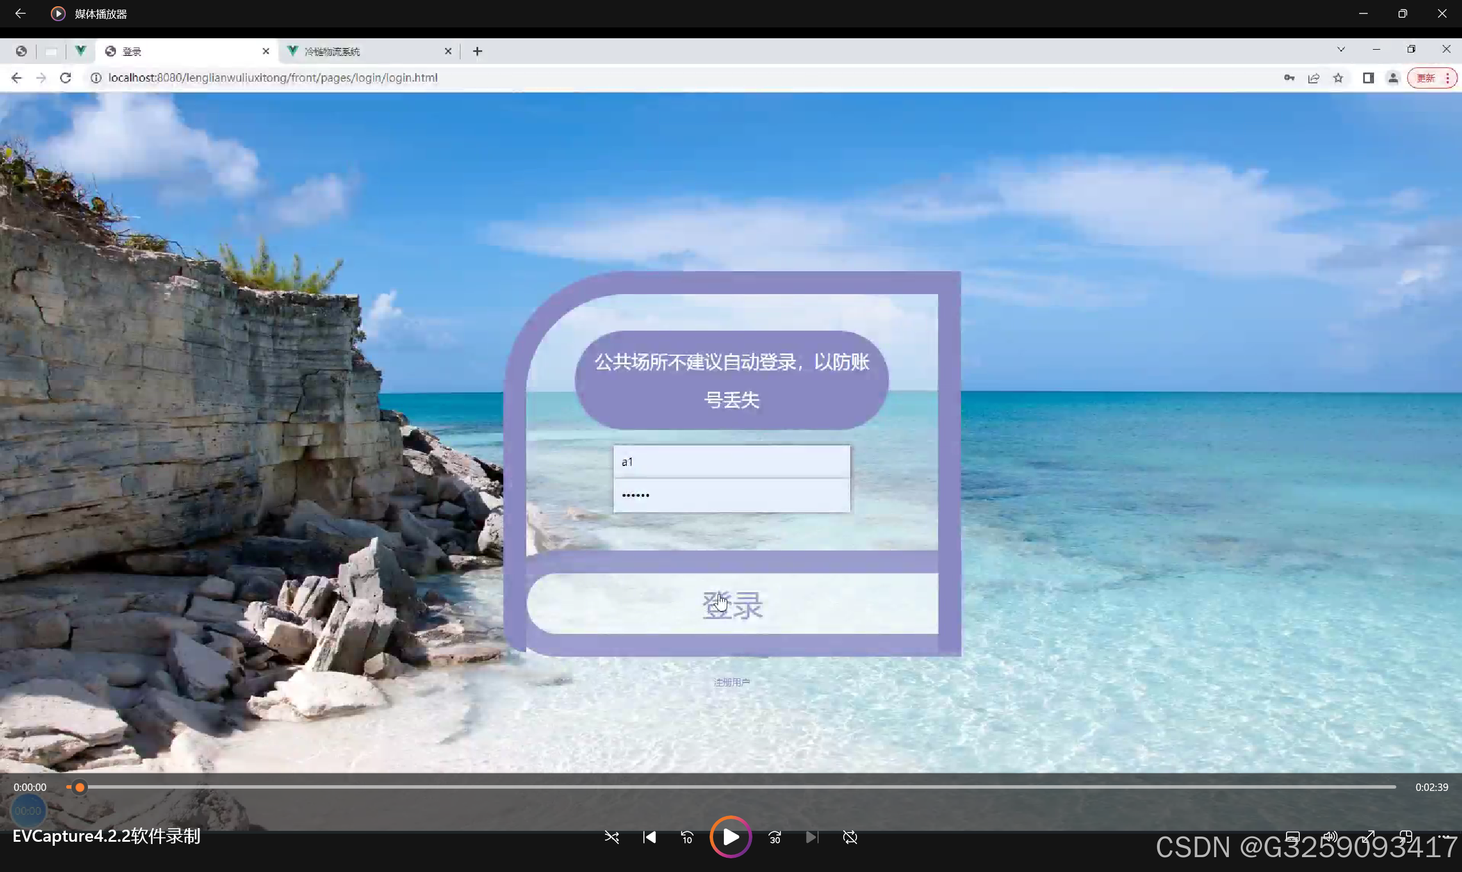
Task: Minimize the inner browser window
Action: pyautogui.click(x=1376, y=49)
